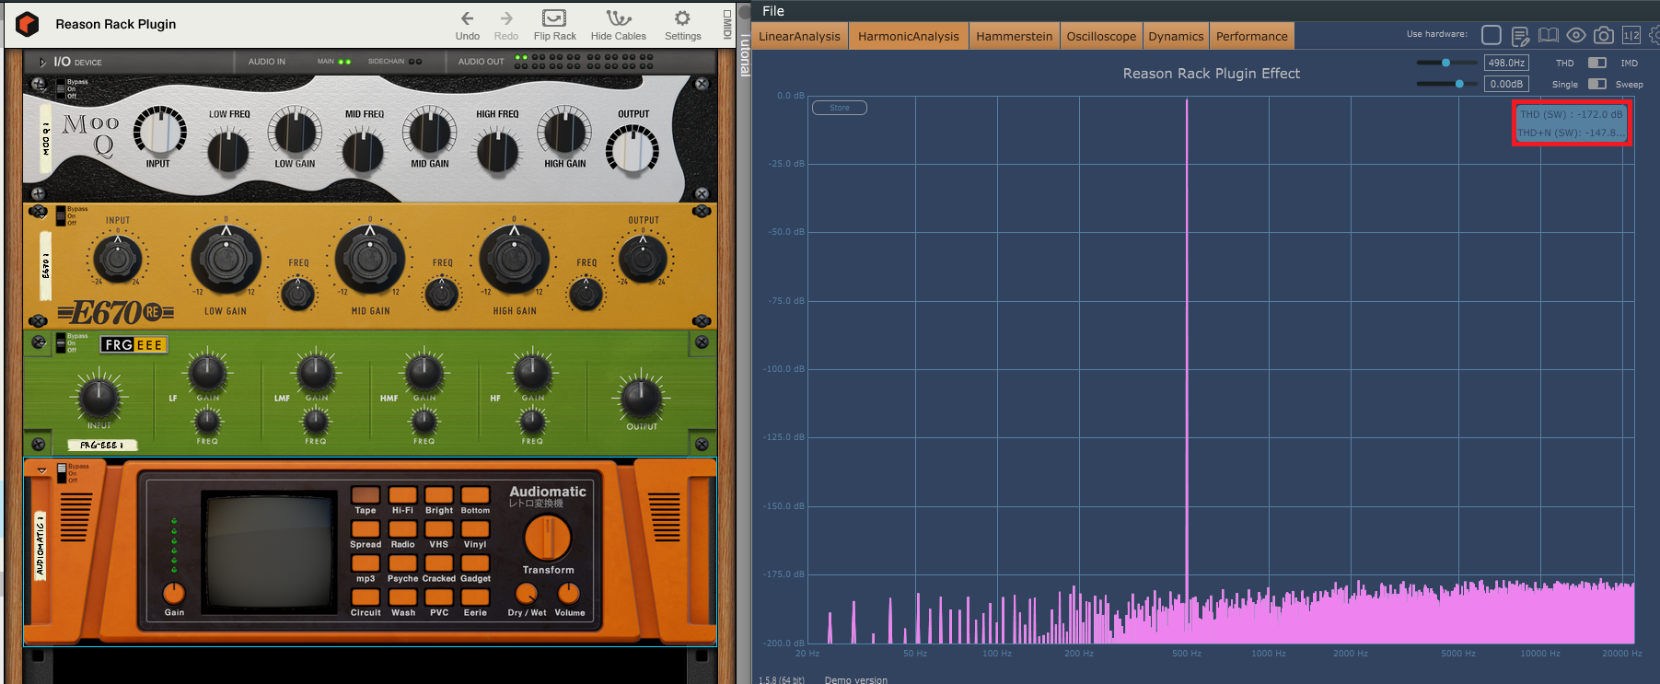Image resolution: width=1660 pixels, height=684 pixels.
Task: Switch to the Performance tab
Action: coord(1251,36)
